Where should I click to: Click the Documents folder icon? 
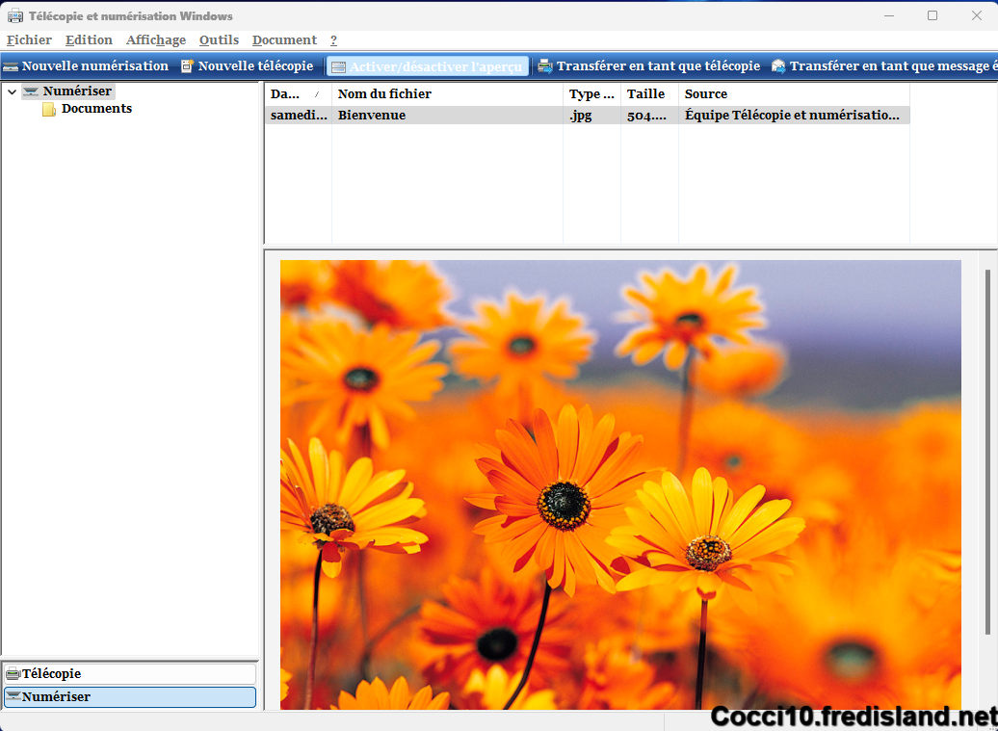49,110
